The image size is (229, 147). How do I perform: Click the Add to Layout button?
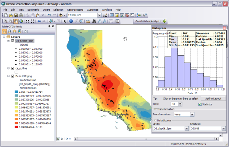click(213, 99)
